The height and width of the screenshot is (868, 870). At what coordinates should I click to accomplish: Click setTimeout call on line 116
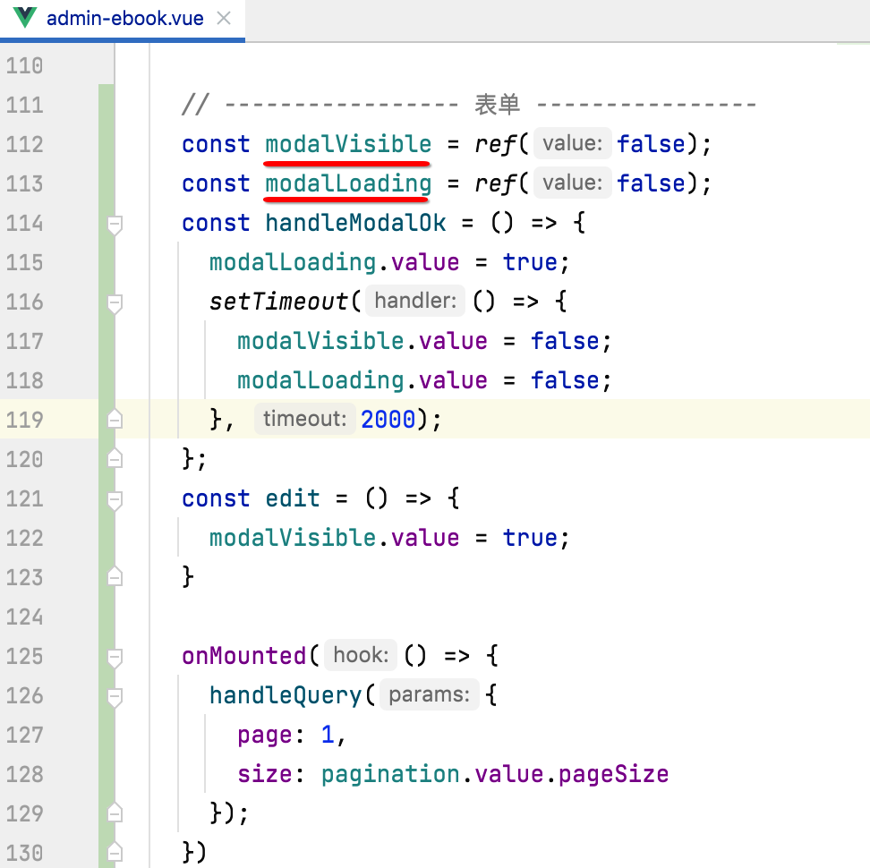click(278, 302)
